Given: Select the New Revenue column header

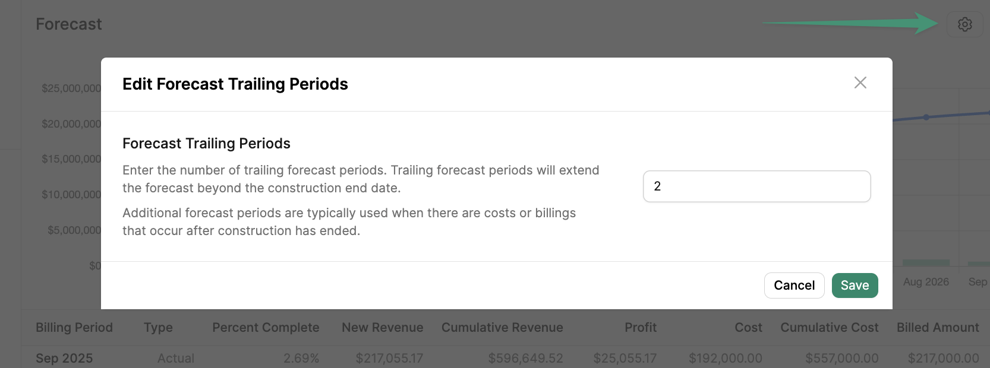Looking at the screenshot, I should tap(382, 328).
